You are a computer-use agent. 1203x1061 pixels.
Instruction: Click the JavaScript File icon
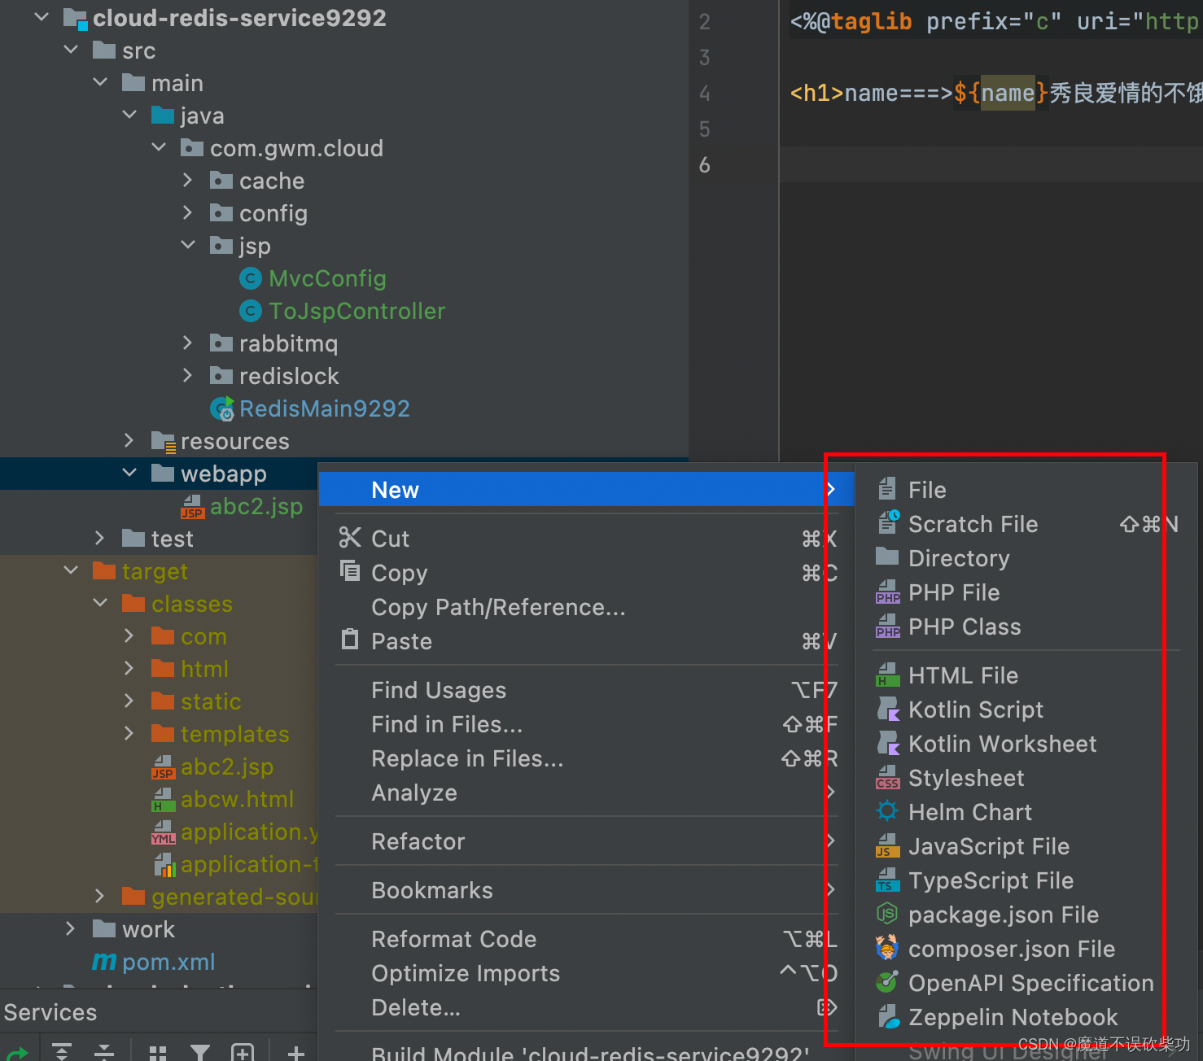click(888, 845)
